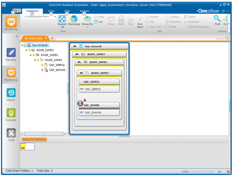The image size is (232, 176).
Task: Click Undelete in Job group
Action: pyautogui.click(x=191, y=22)
